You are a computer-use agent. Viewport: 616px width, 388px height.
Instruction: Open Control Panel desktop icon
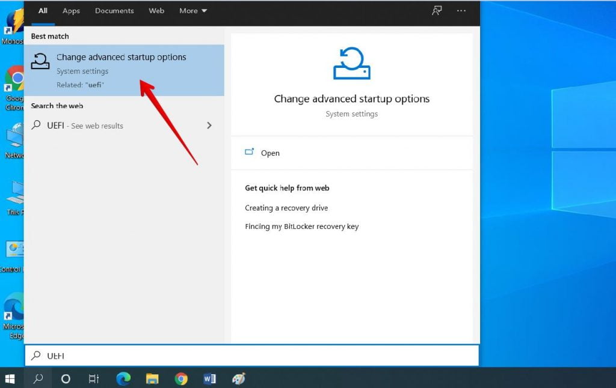tap(13, 256)
